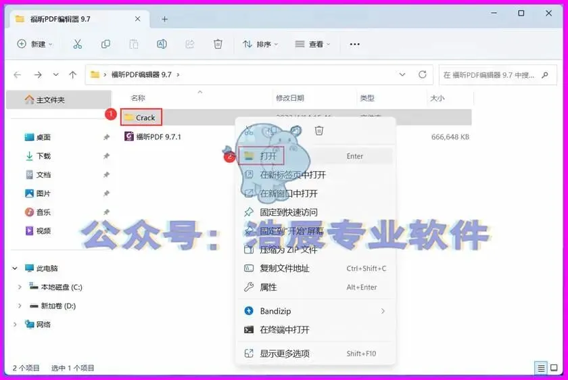Open the 排序 (Sort) dropdown
Image resolution: width=568 pixels, height=380 pixels.
click(260, 44)
